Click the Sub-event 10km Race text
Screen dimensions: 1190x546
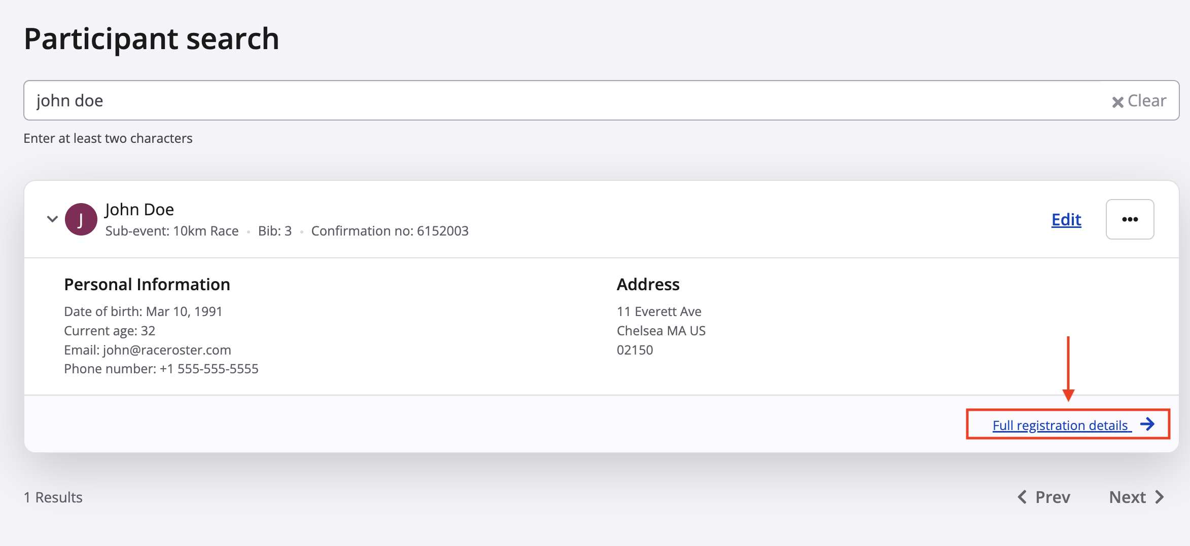[x=172, y=231]
